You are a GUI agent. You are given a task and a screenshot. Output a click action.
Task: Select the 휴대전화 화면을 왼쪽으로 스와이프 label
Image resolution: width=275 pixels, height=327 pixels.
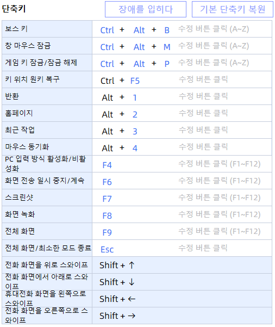click(46, 299)
